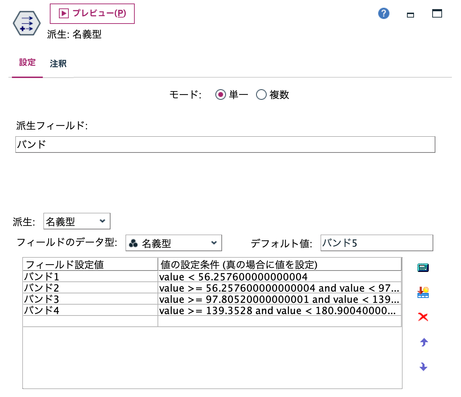
Task: Click the play triangle inside プレビュー button
Action: (x=63, y=13)
